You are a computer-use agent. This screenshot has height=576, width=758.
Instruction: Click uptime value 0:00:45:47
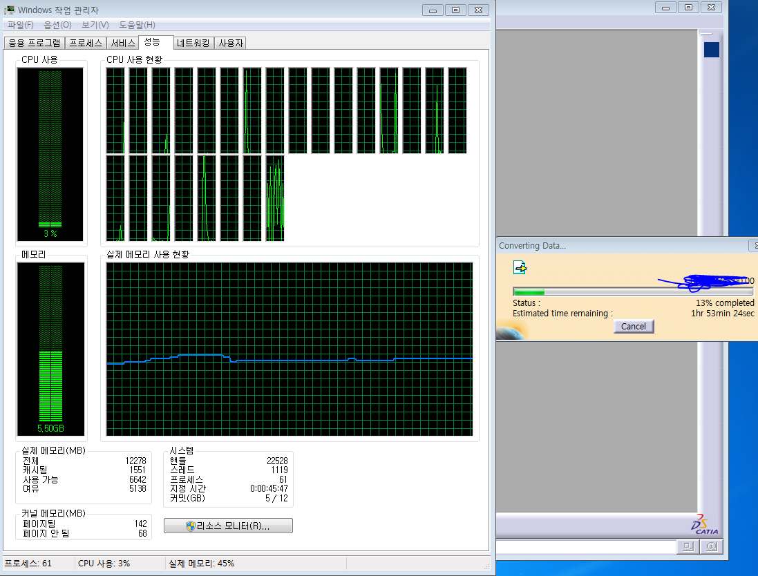[x=269, y=488]
